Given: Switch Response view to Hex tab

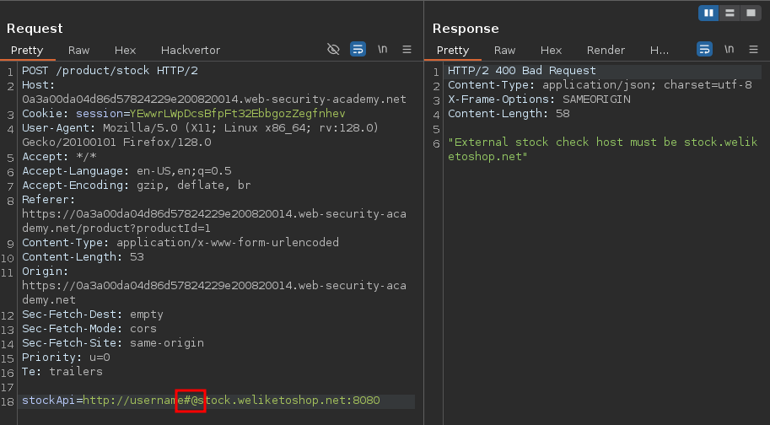Looking at the screenshot, I should pos(551,50).
